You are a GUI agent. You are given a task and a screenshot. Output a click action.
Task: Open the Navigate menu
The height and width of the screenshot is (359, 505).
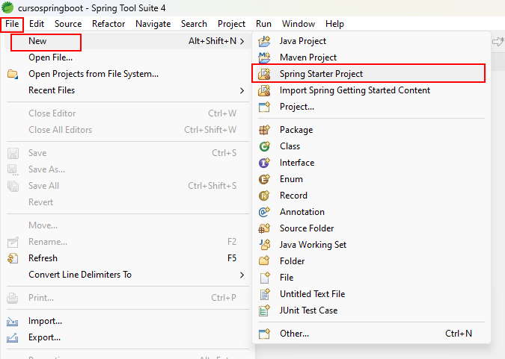pos(153,24)
